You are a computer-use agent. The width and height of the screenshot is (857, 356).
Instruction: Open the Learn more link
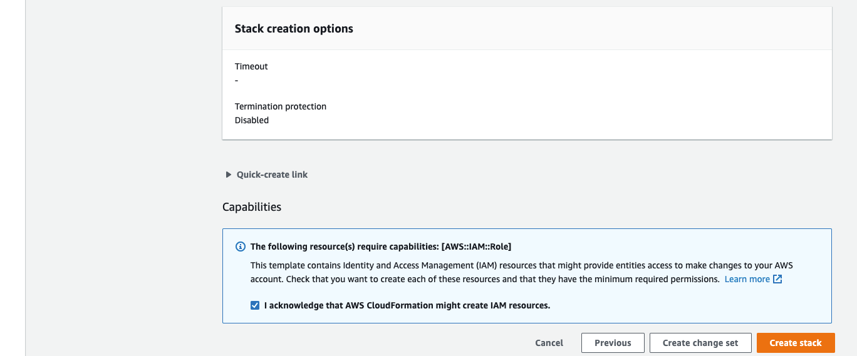(747, 279)
